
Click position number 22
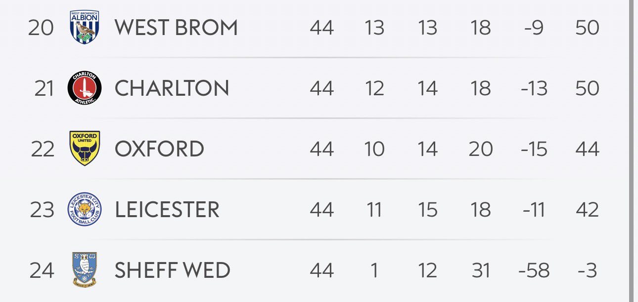click(43, 149)
